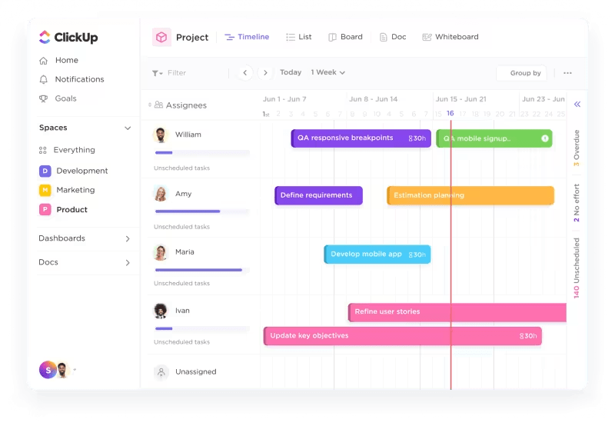Image resolution: width=615 pixels, height=426 pixels.
Task: Click the info icon on QA mobile signup
Action: coord(545,138)
